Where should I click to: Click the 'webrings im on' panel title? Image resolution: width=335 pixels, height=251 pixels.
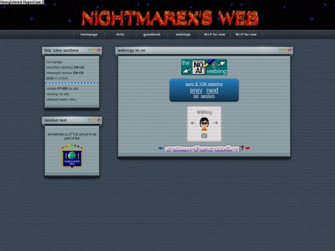132,51
